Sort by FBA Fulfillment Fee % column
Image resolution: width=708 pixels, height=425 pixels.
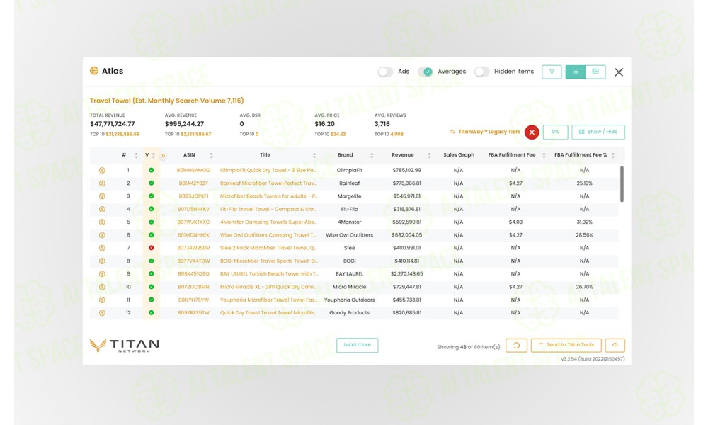click(612, 155)
